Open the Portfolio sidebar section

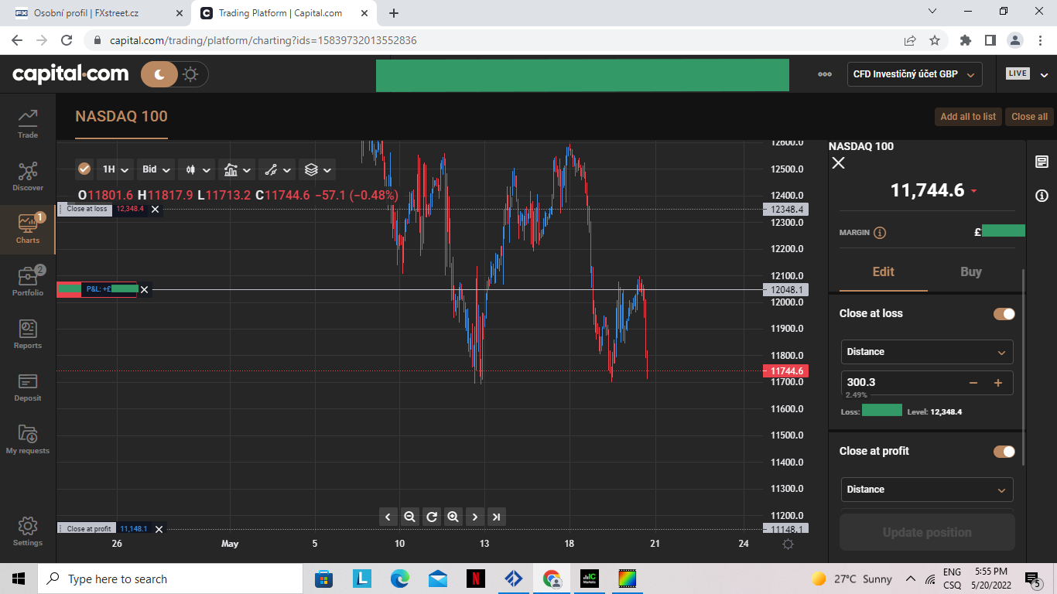[28, 282]
